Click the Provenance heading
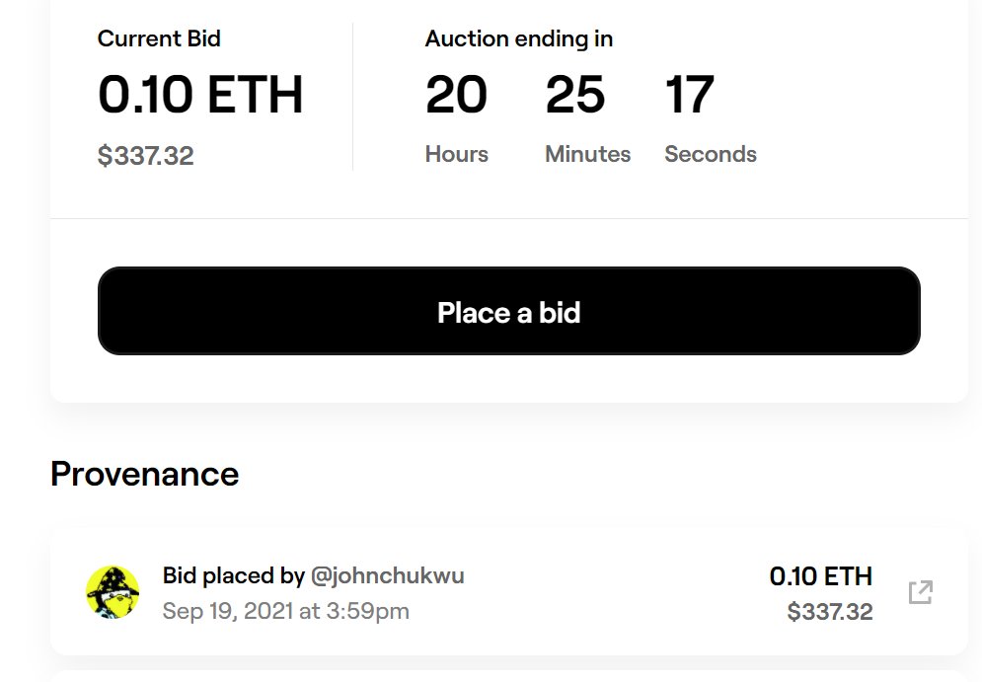The width and height of the screenshot is (982, 682). click(x=145, y=474)
